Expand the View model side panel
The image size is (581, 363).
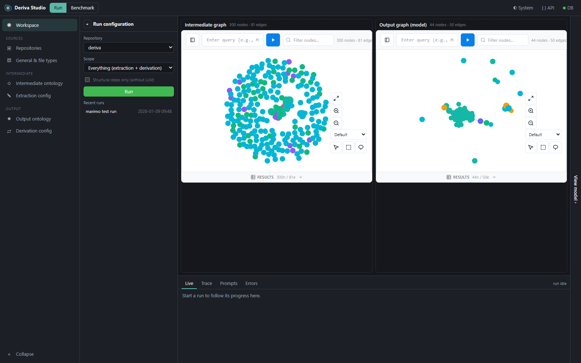[x=576, y=189]
